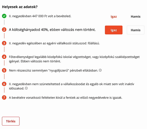Select step 4 numbered circle icon

(4, 57)
